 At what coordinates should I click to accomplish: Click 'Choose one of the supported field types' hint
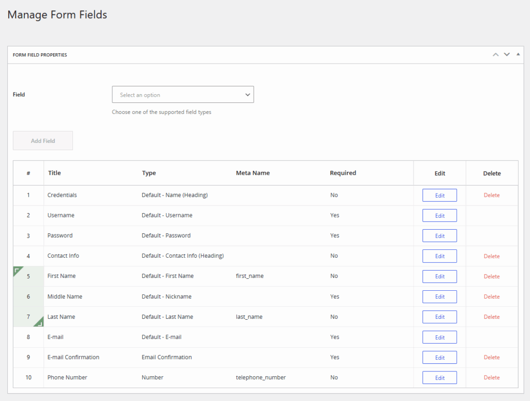(x=161, y=112)
